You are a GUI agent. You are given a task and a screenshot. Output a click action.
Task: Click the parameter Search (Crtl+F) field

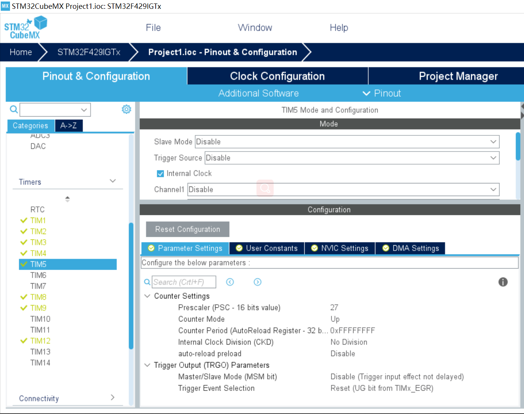pyautogui.click(x=184, y=282)
